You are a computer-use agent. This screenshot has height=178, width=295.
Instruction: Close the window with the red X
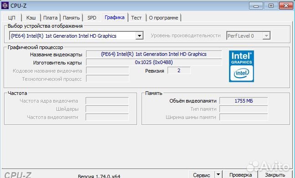286,6
